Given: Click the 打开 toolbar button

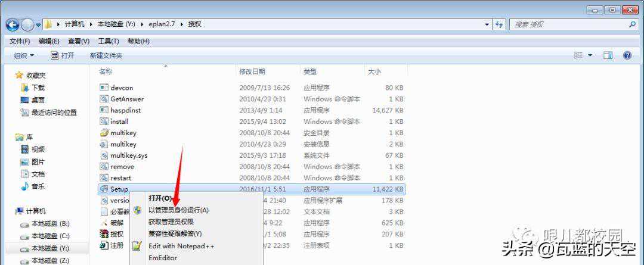Looking at the screenshot, I should 63,55.
